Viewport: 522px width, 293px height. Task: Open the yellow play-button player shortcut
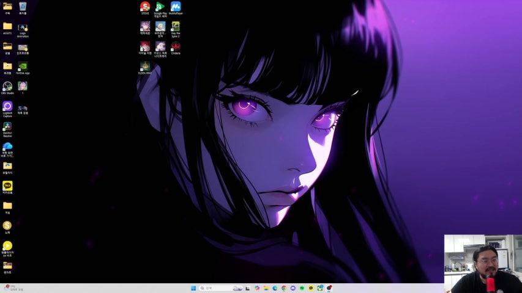coord(7,248)
